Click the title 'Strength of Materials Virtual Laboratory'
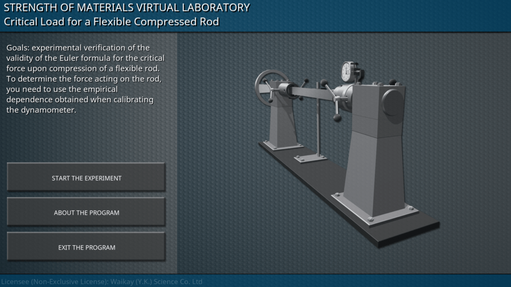Screen dimensions: 511x287 click(x=127, y=7)
